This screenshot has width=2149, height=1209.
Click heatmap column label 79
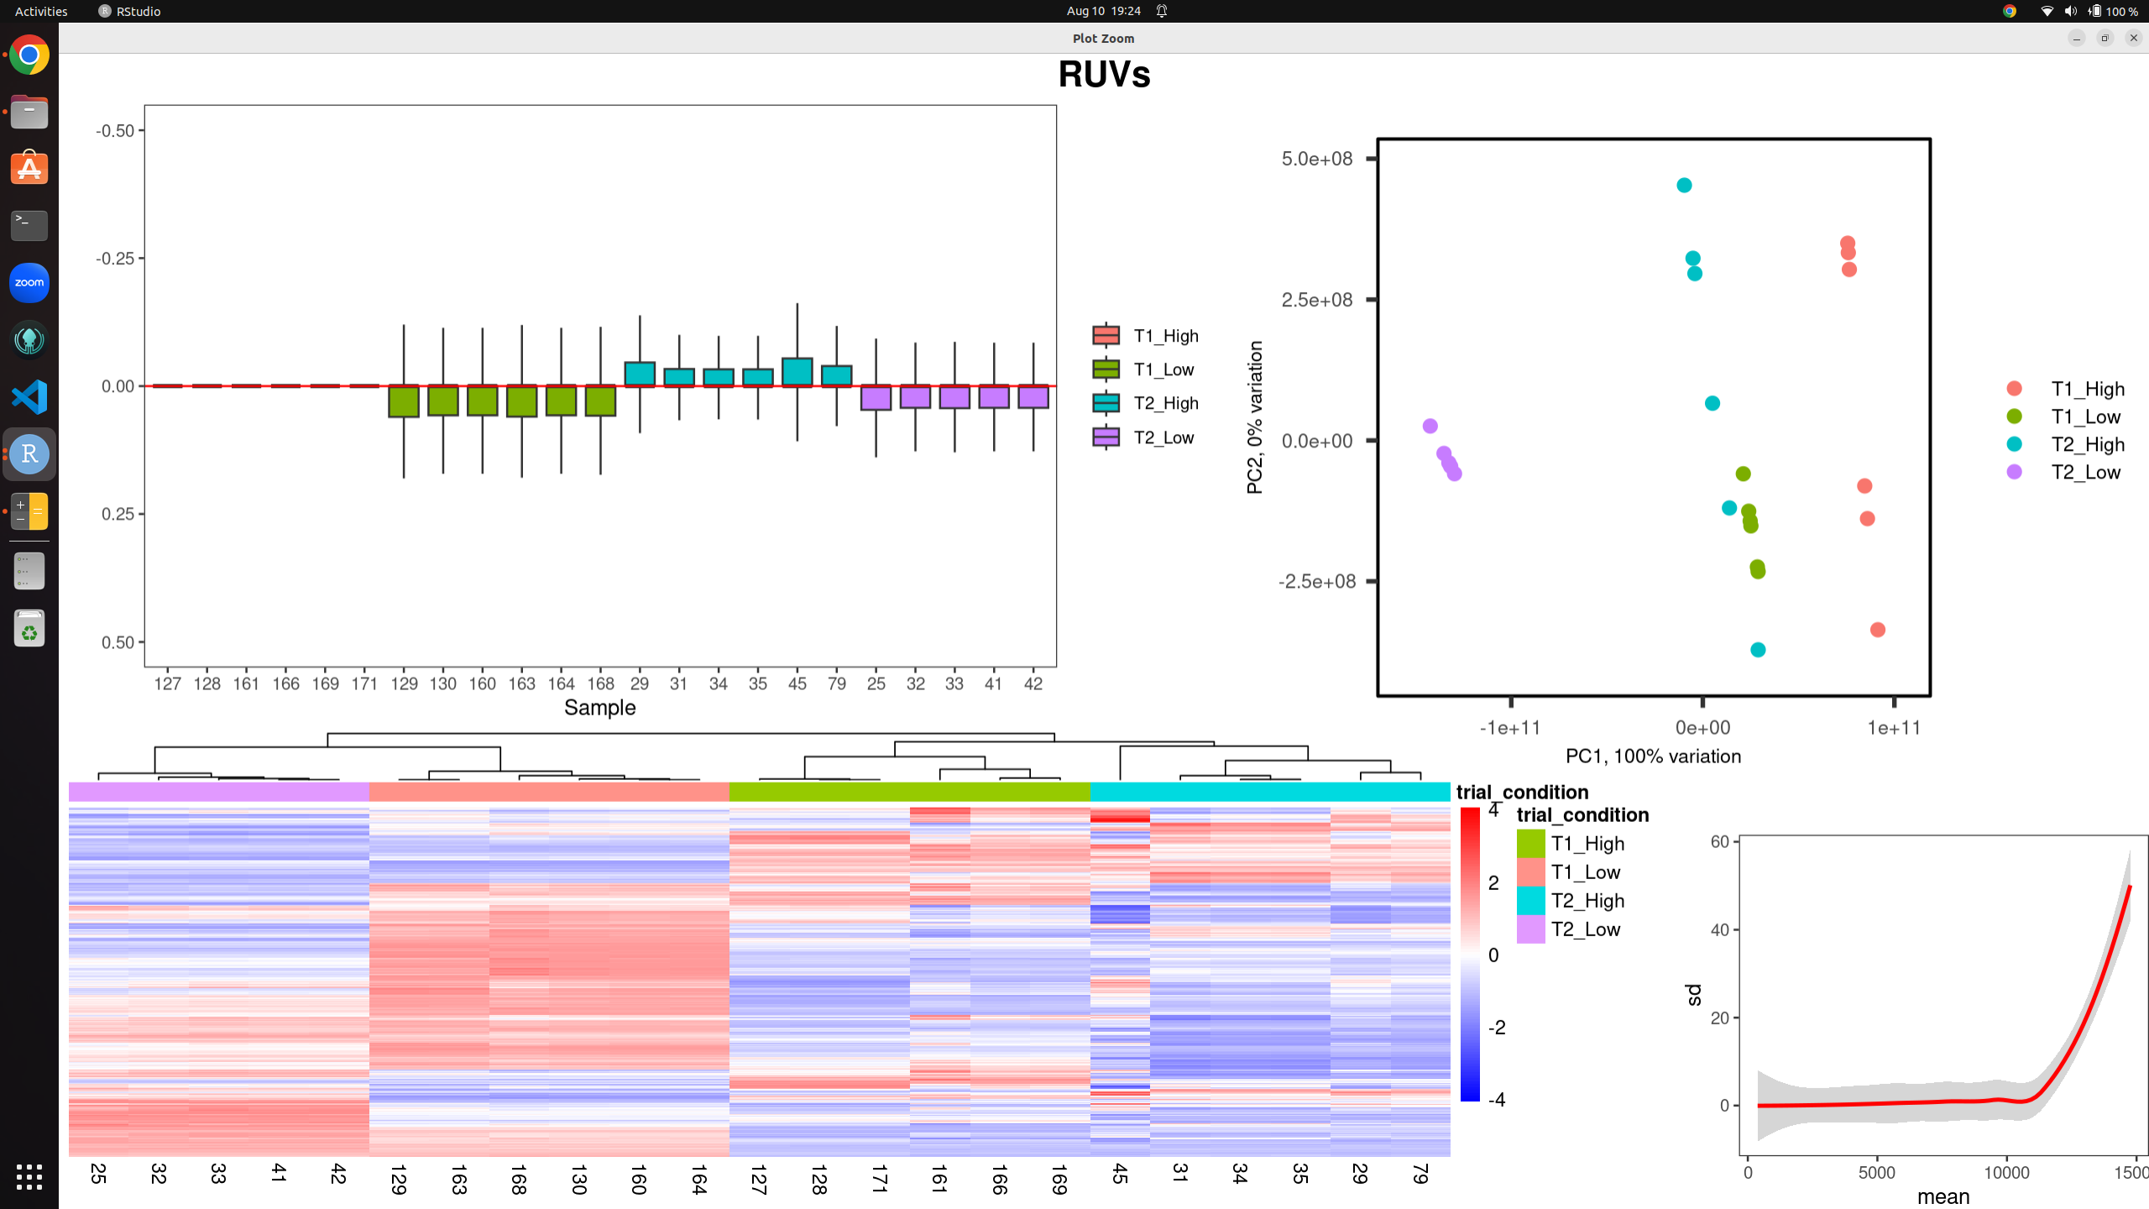(1420, 1174)
